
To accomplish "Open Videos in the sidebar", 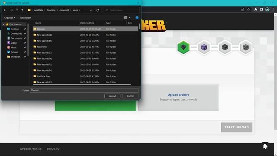I will [x=14, y=43].
